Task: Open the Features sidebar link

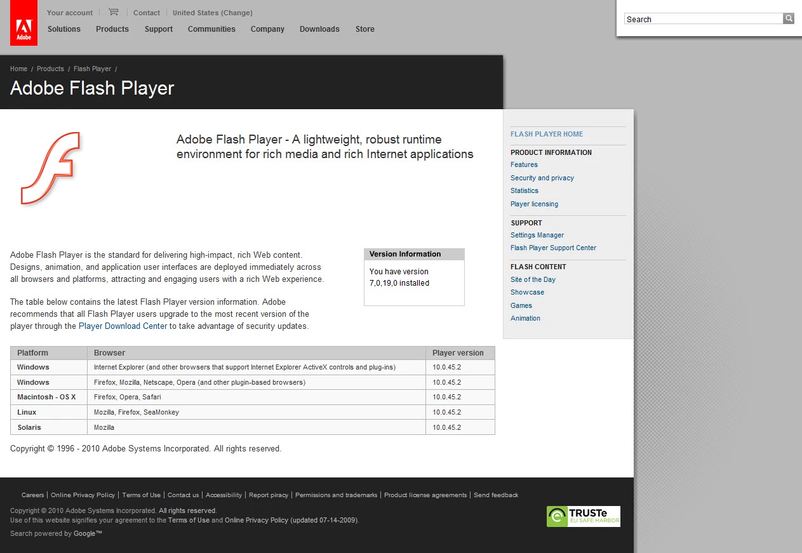Action: (524, 164)
